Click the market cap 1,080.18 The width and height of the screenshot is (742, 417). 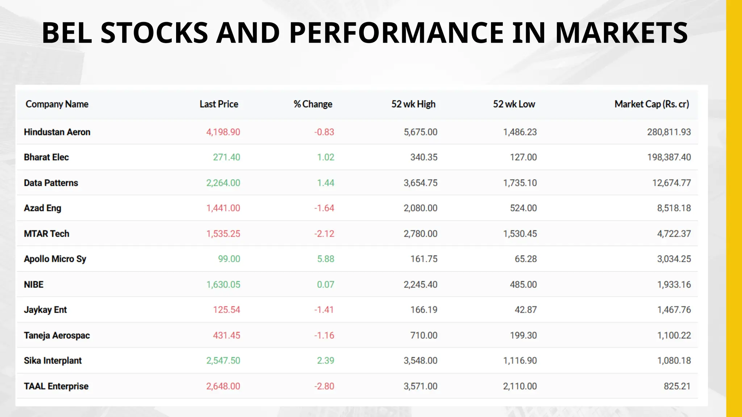(674, 361)
